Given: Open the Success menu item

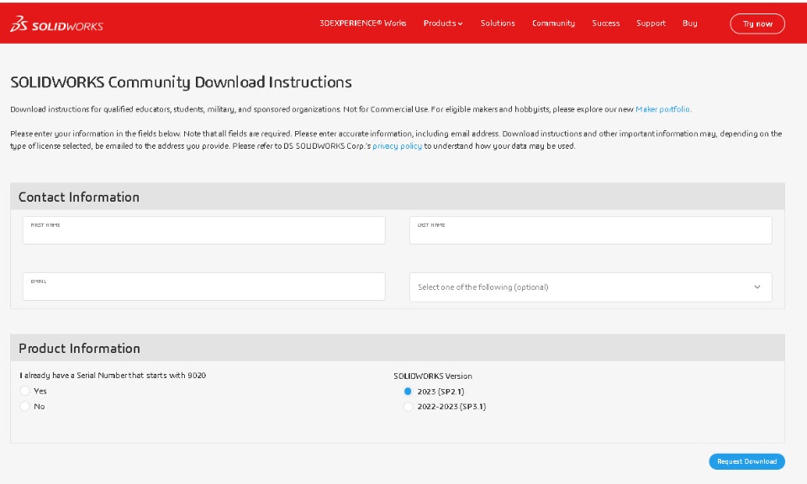Looking at the screenshot, I should pos(606,24).
